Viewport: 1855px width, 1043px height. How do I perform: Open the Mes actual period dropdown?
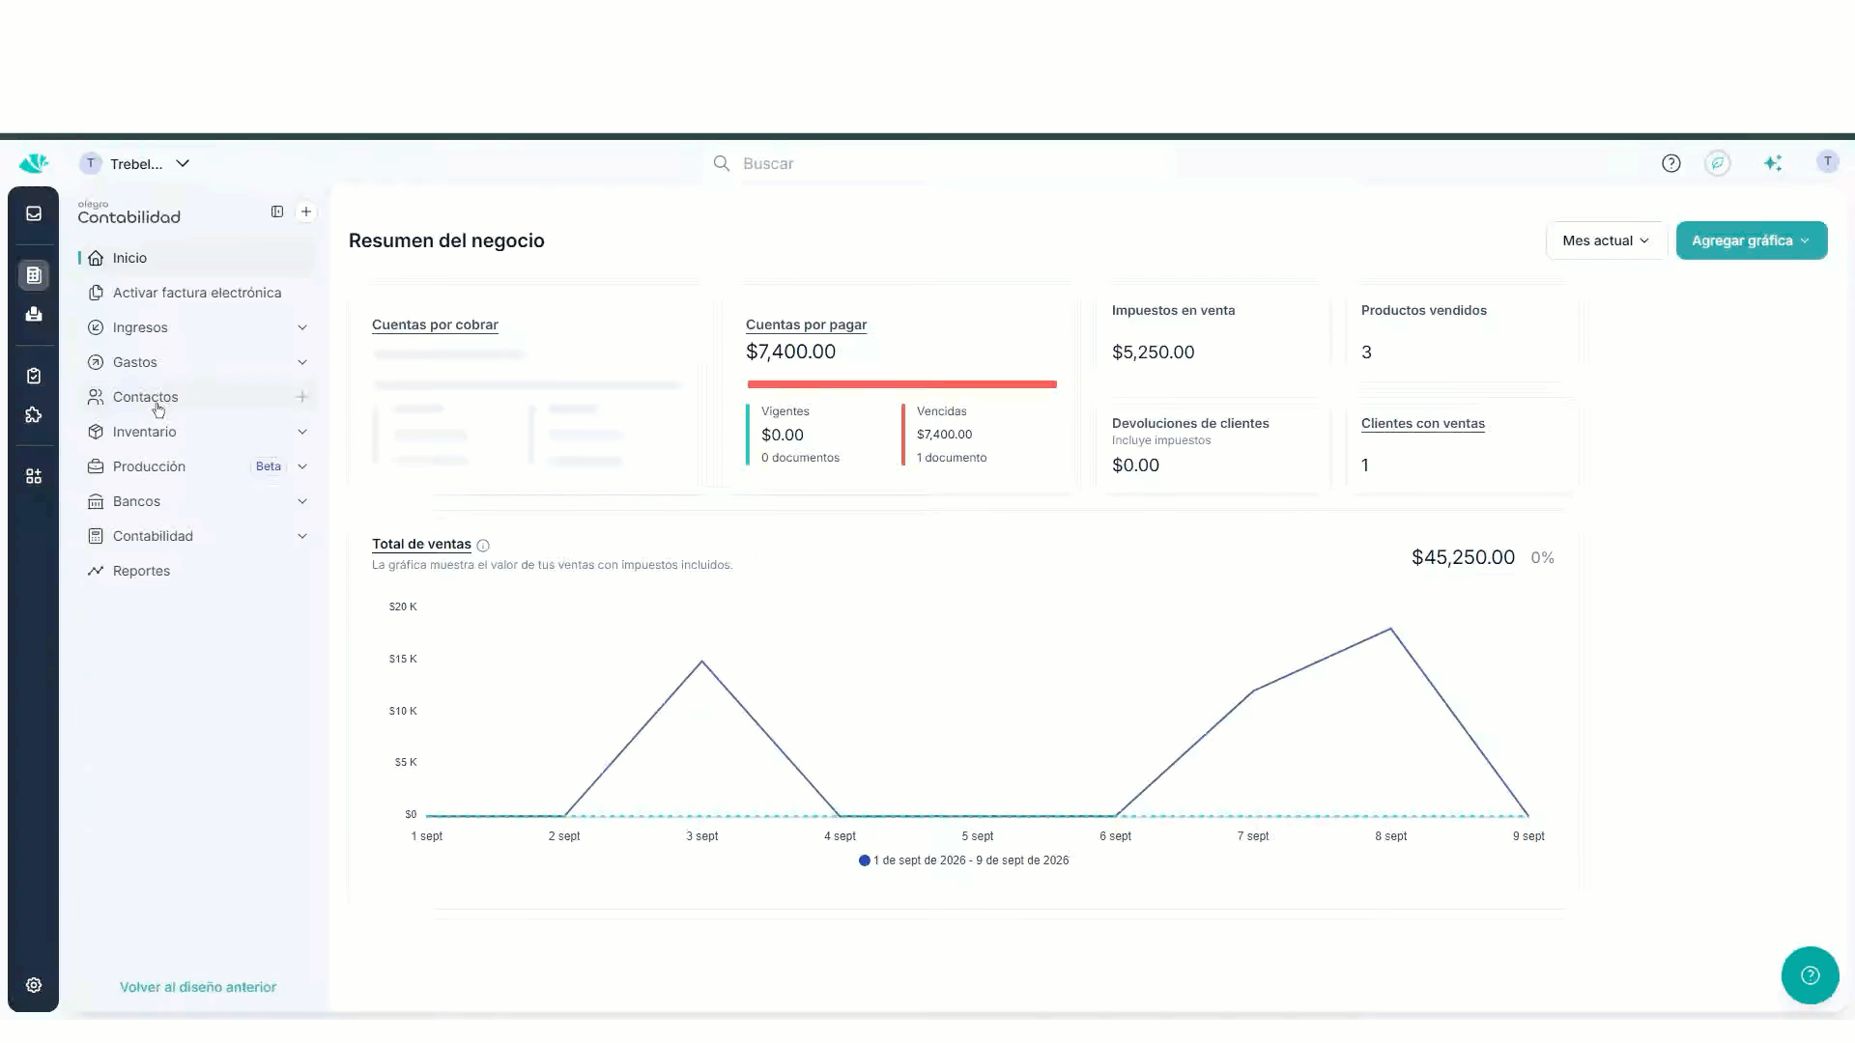1605,240
